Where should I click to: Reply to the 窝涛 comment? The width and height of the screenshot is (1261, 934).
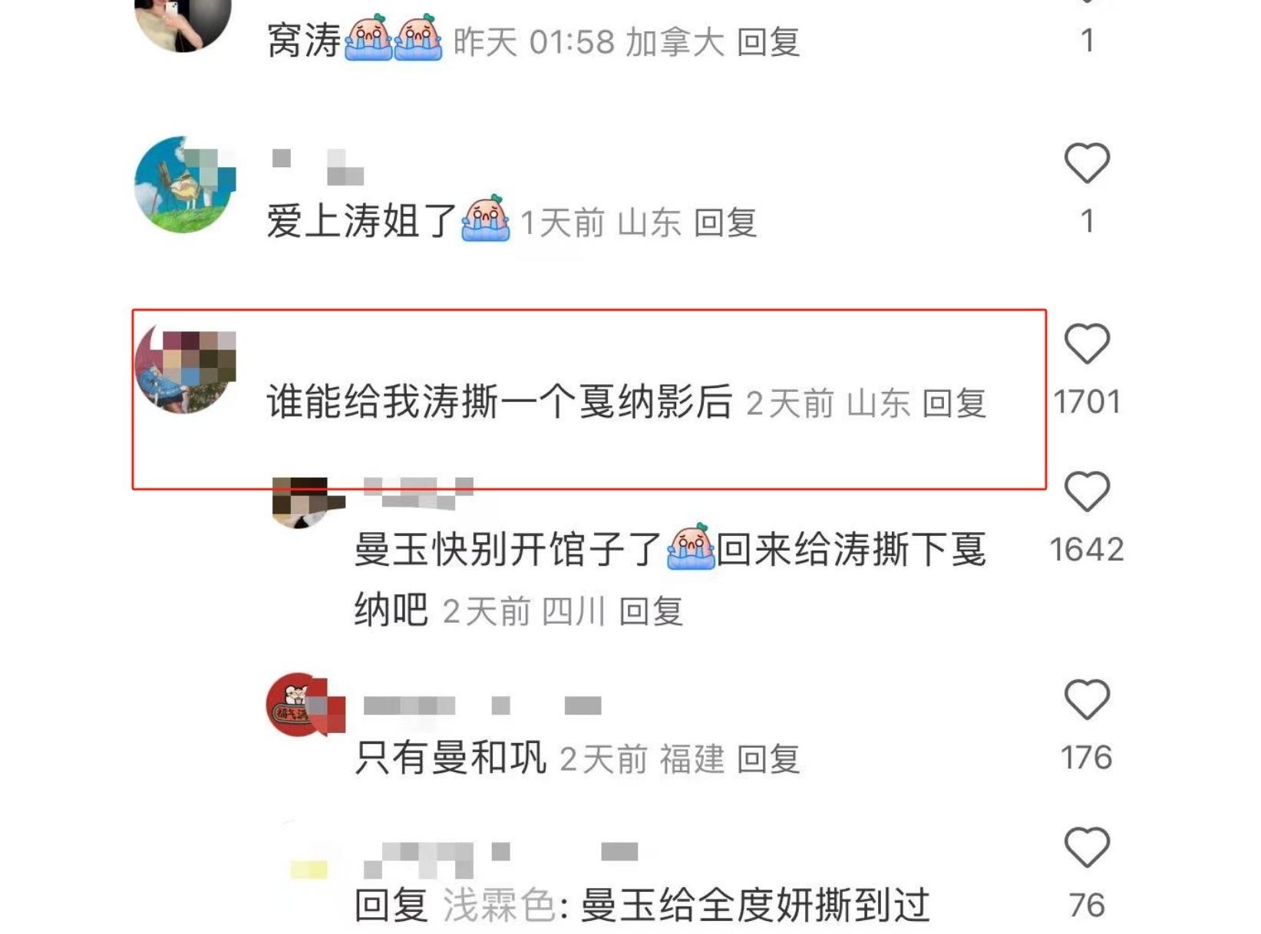point(768,42)
